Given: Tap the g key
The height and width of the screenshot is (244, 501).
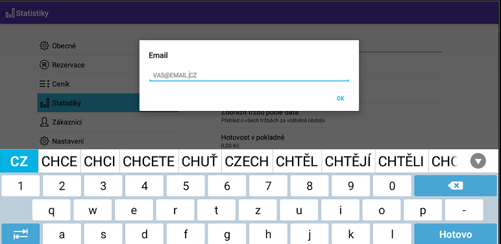Looking at the screenshot, I should (x=227, y=234).
